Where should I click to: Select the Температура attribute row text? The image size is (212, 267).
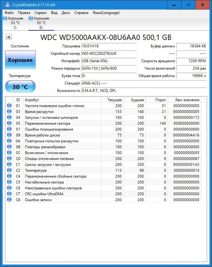[x=36, y=170]
